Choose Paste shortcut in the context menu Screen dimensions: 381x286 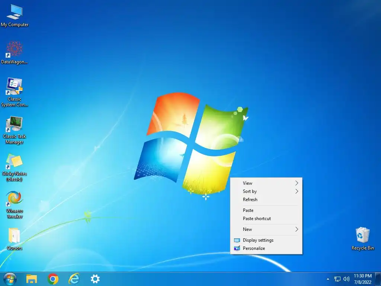pyautogui.click(x=266, y=219)
